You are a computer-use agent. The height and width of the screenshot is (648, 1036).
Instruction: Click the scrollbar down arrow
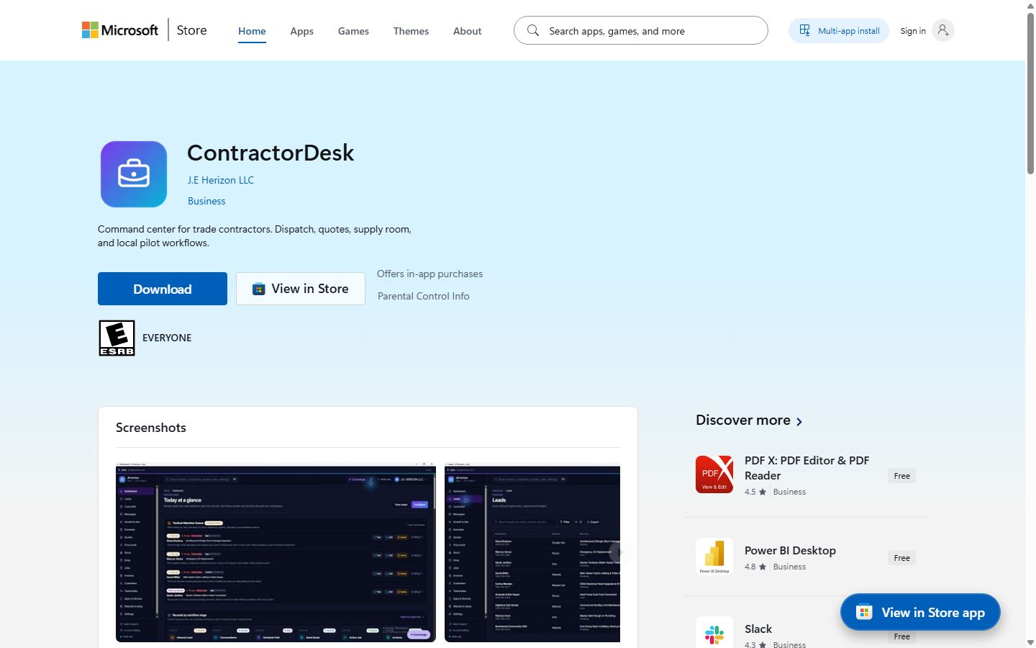point(1030,642)
